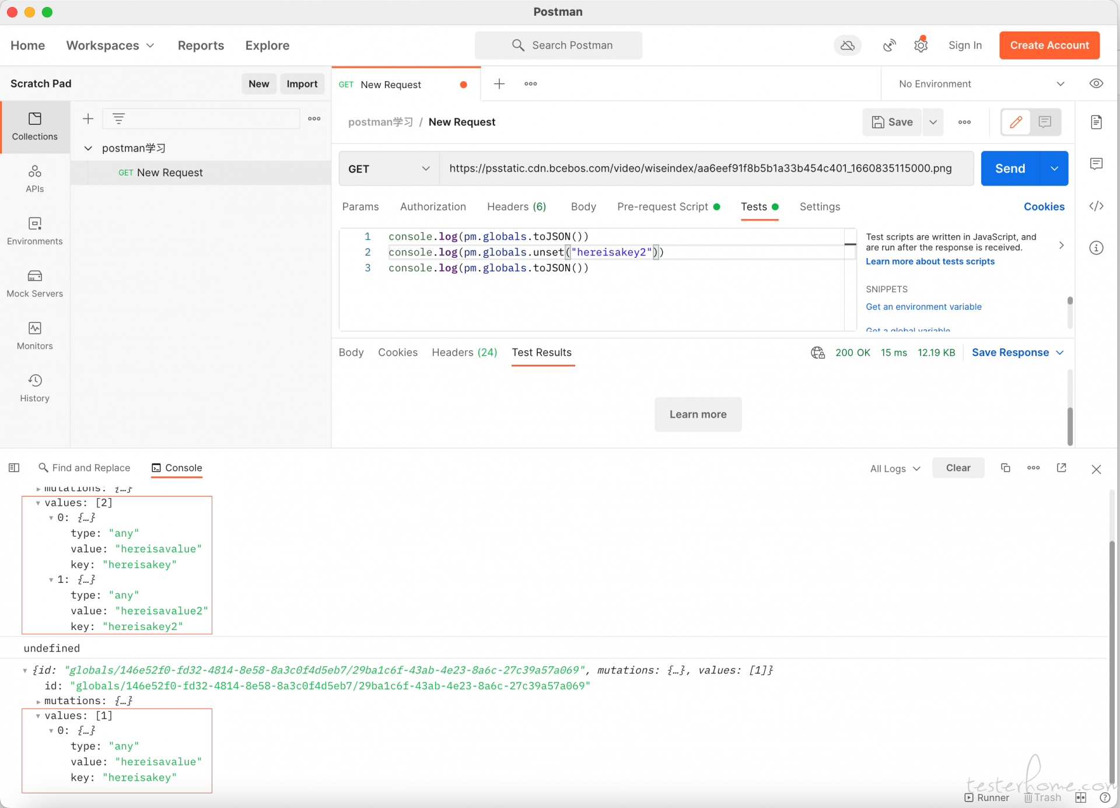The width and height of the screenshot is (1120, 808).
Task: Open the Send button dropdown arrow
Action: (x=1054, y=169)
